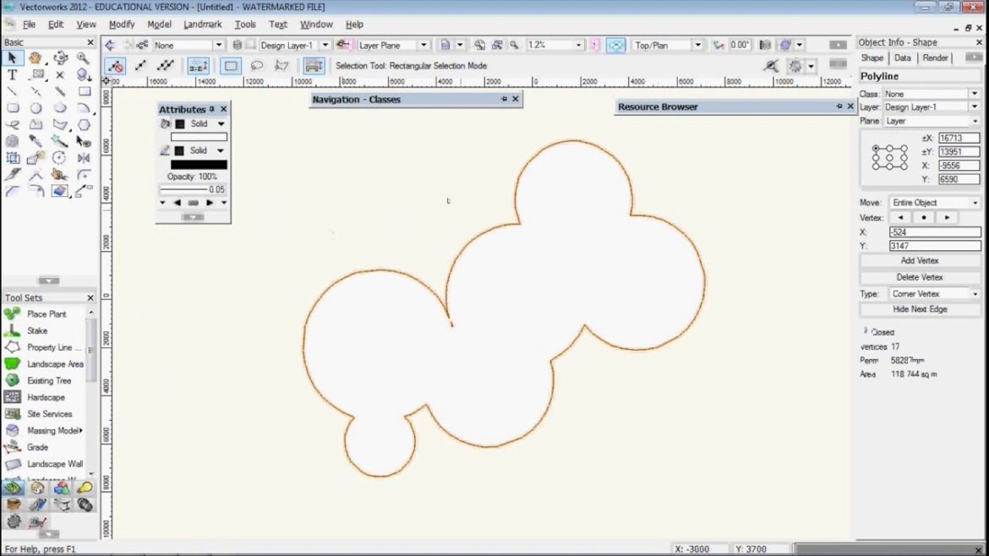Toggle the Closed checkbox
The width and height of the screenshot is (989, 556).
tap(866, 331)
